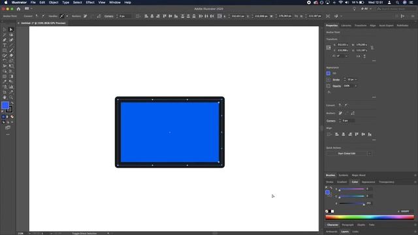Click the Change Screen Mode icon
The height and width of the screenshot is (235, 418).
(8, 128)
